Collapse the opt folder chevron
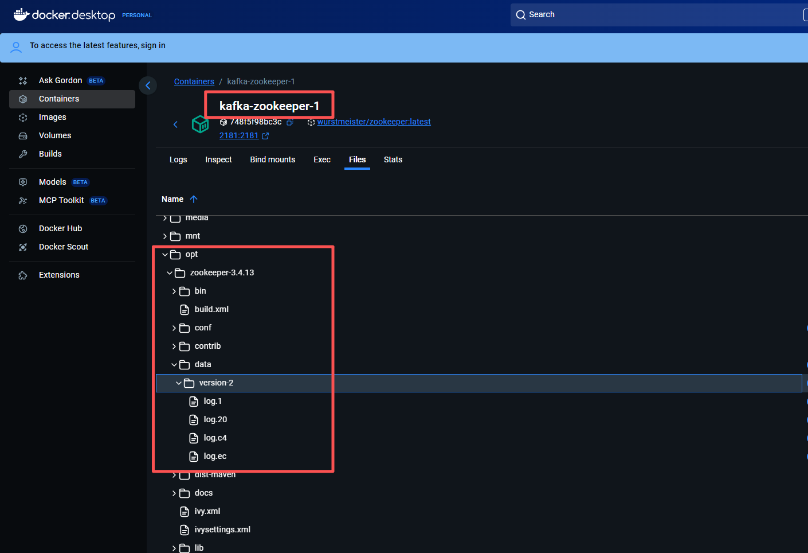808x553 pixels. click(x=165, y=254)
